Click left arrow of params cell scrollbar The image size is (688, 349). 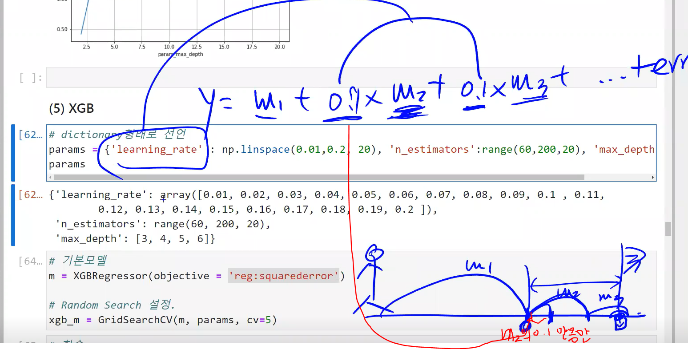(x=50, y=177)
